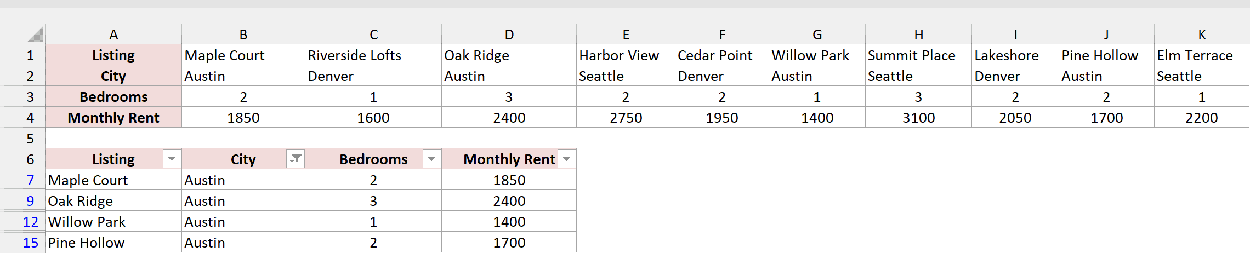Click the 1700 cell in row 15

point(509,242)
